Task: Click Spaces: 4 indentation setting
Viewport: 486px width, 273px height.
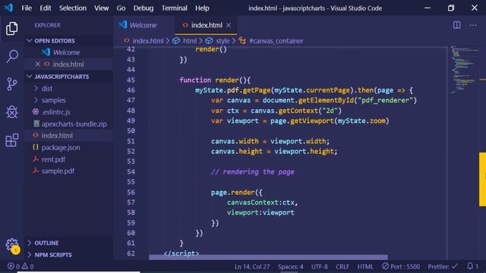Action: (290, 266)
